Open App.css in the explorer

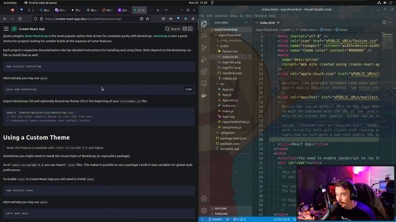[x=228, y=89]
